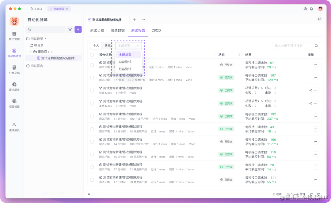The image size is (331, 203).
Task: Switch to 测试数据 tab
Action: pyautogui.click(x=118, y=31)
